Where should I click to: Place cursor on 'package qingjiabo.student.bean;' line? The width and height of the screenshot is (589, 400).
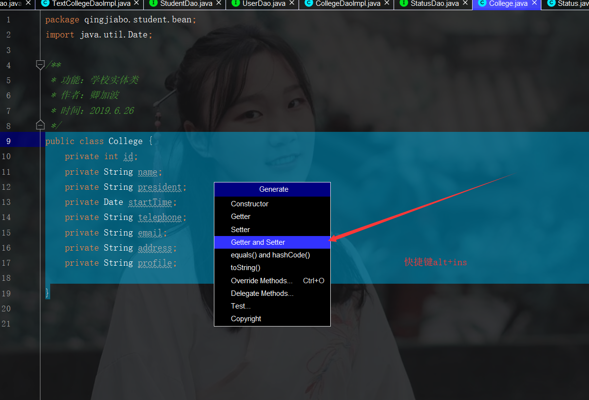(121, 20)
